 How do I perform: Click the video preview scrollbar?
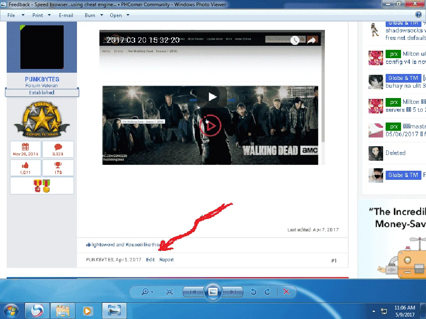323,87
